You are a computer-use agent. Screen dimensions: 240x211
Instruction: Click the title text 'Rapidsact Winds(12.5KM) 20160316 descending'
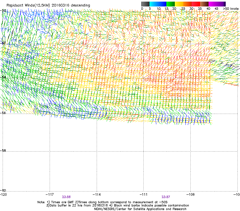click(x=48, y=6)
